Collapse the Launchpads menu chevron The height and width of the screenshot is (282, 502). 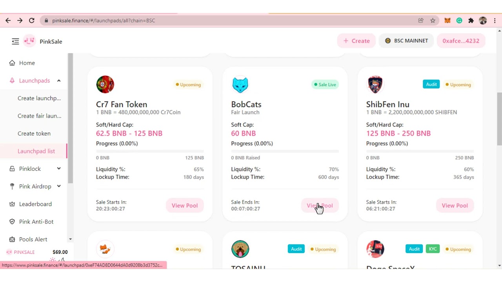point(59,80)
